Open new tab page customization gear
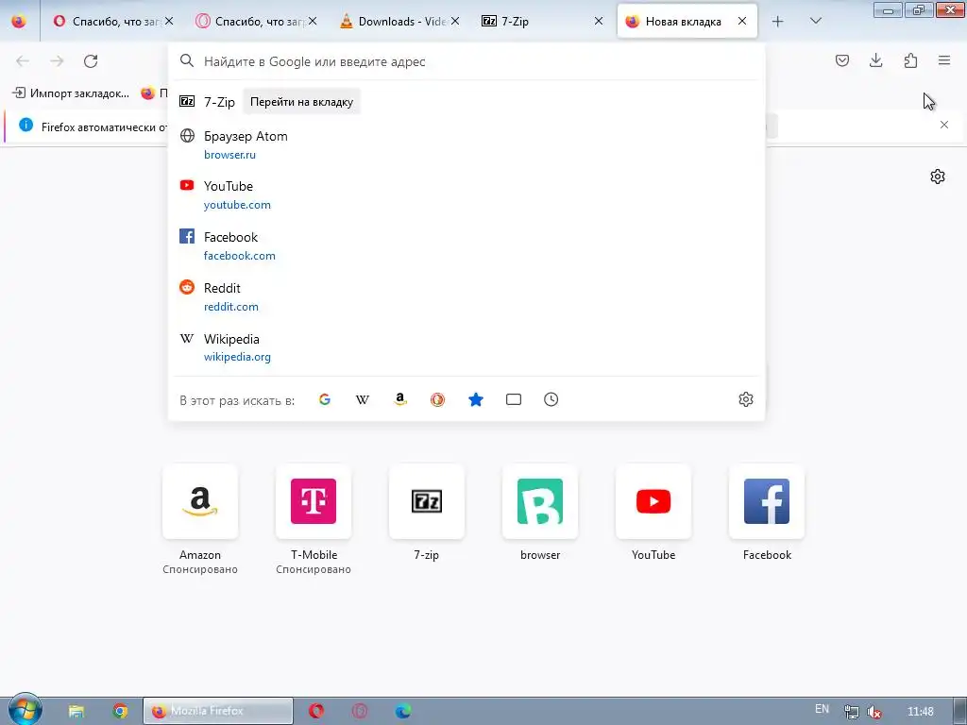The height and width of the screenshot is (725, 967). click(x=938, y=177)
